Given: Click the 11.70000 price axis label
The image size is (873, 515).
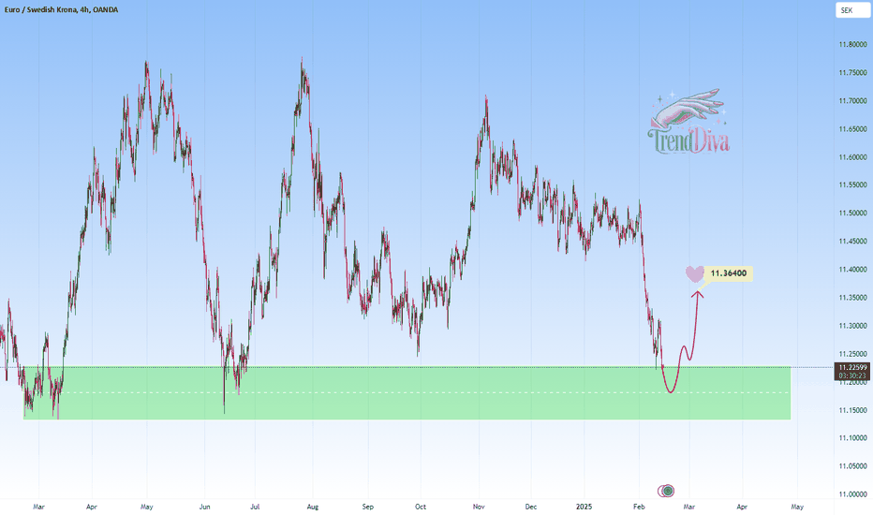Looking at the screenshot, I should click(853, 101).
